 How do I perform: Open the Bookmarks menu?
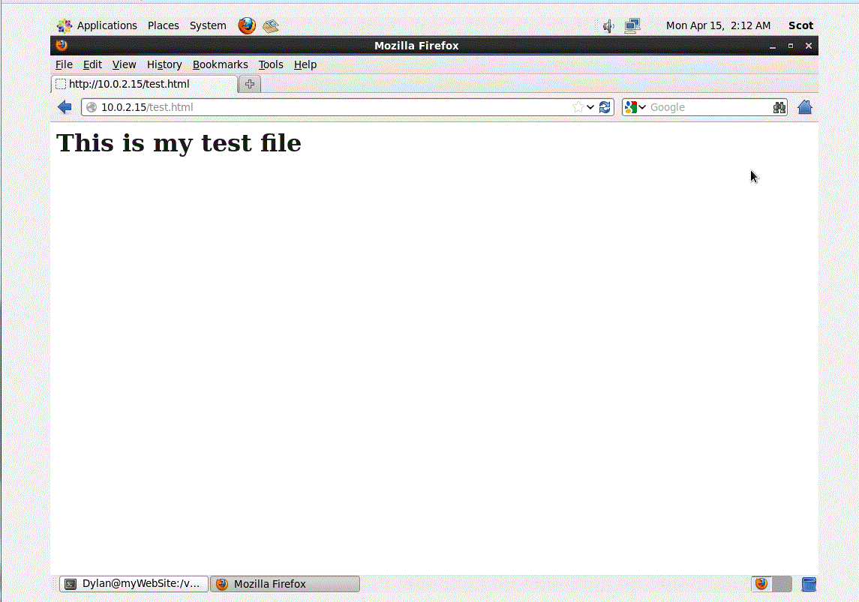coord(220,64)
